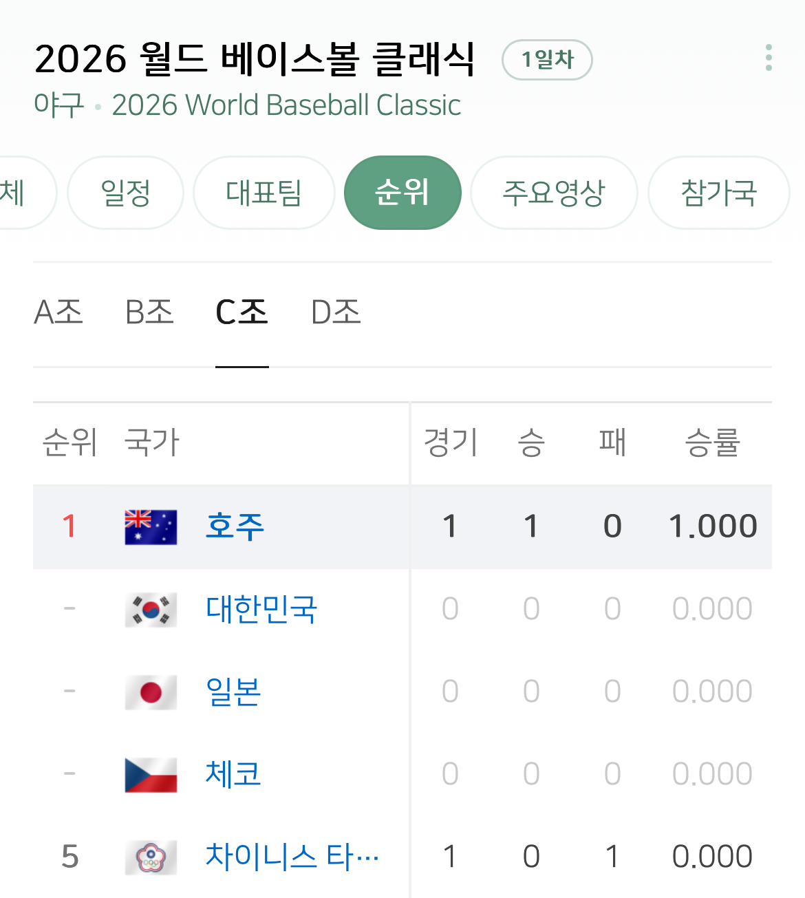Select the C조 group tab
This screenshot has width=805, height=898.
[241, 313]
